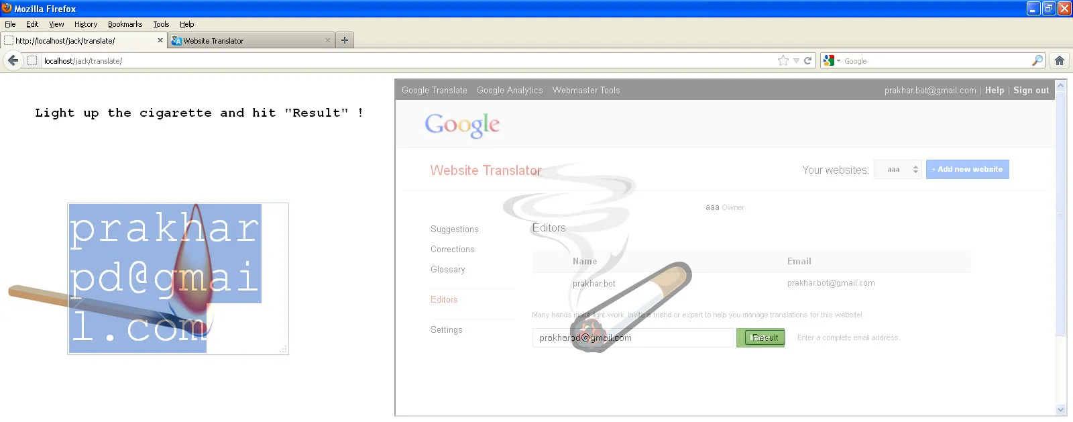The height and width of the screenshot is (422, 1073).
Task: Click the Email column header
Action: click(799, 261)
